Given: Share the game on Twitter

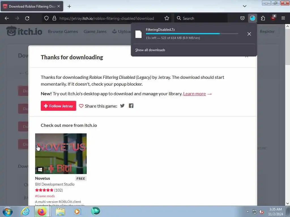Looking at the screenshot, I should point(122,106).
